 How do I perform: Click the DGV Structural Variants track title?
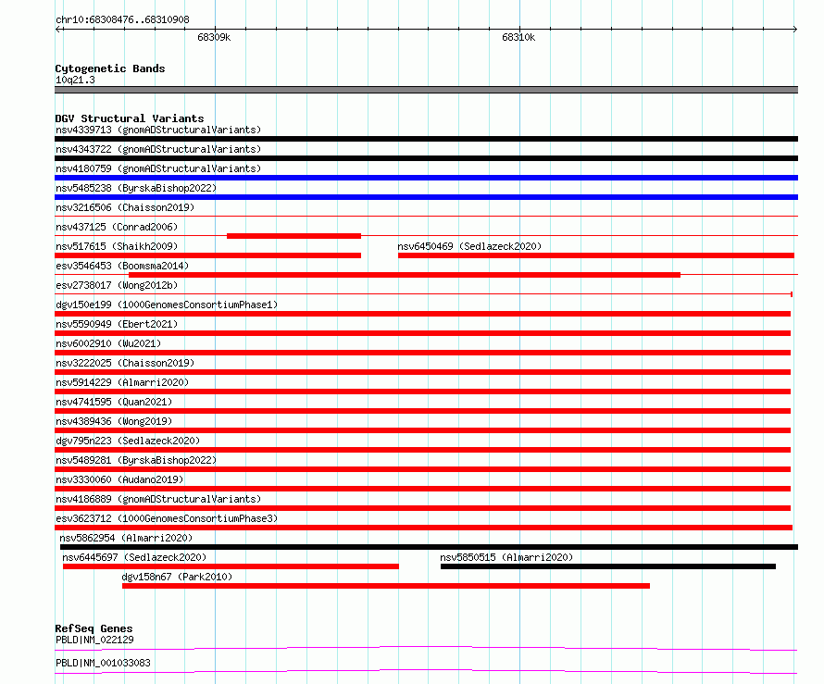point(130,118)
